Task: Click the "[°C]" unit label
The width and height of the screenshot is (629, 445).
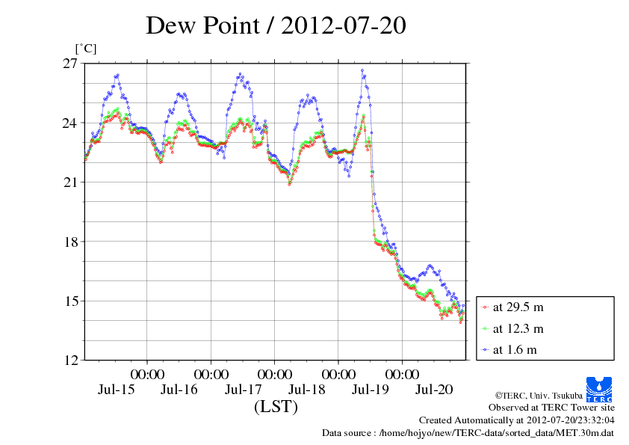Action: (86, 49)
